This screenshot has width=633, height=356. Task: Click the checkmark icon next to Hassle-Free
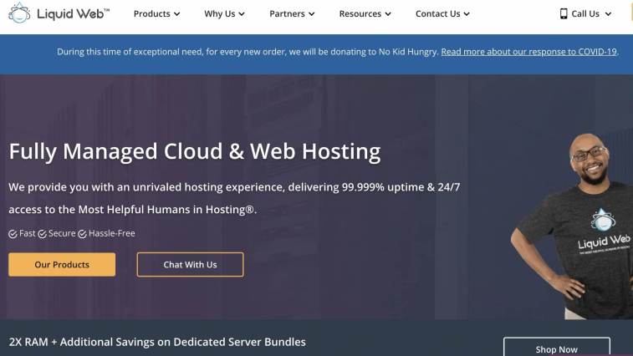(82, 234)
